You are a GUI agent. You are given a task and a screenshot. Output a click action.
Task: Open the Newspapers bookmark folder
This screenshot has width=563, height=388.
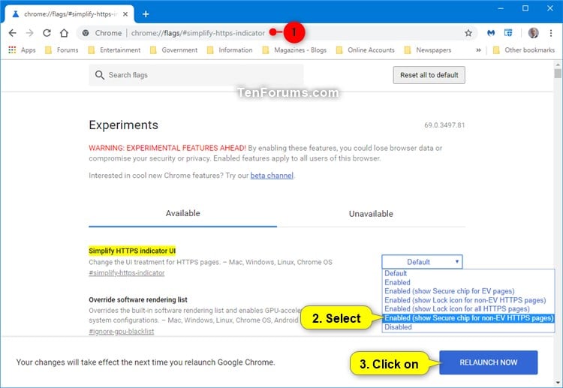pos(428,50)
